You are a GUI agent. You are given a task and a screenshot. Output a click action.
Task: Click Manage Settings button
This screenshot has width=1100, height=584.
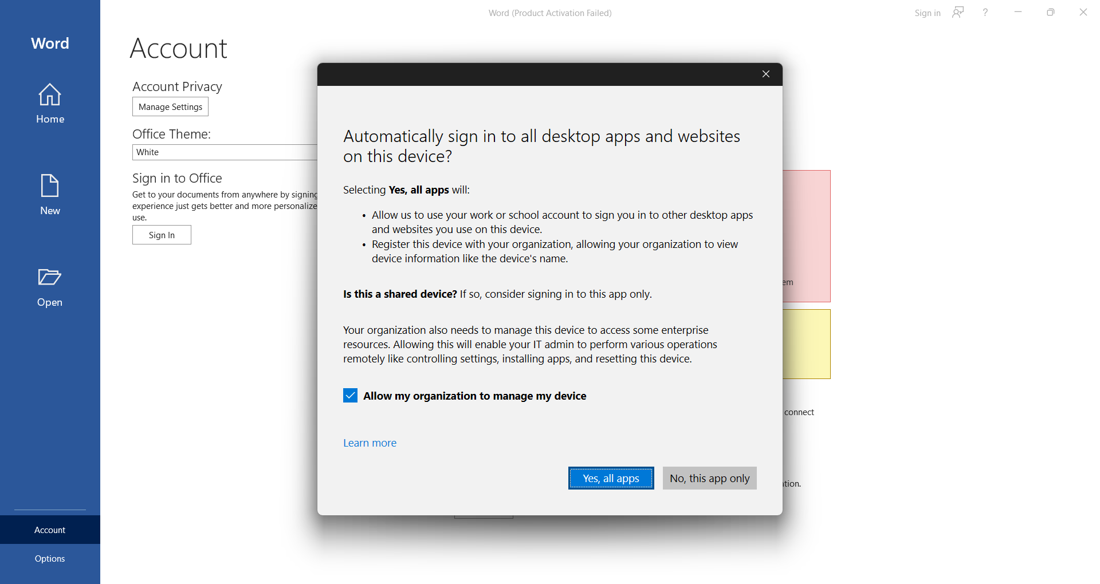[x=170, y=107]
